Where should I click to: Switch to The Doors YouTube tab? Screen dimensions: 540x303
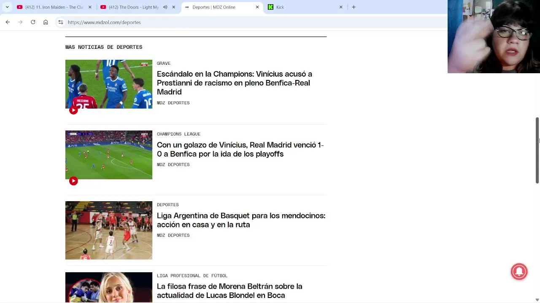pyautogui.click(x=137, y=7)
